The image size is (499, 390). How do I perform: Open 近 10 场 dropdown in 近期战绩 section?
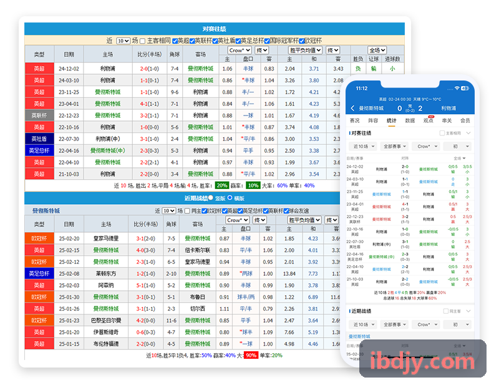169,211
